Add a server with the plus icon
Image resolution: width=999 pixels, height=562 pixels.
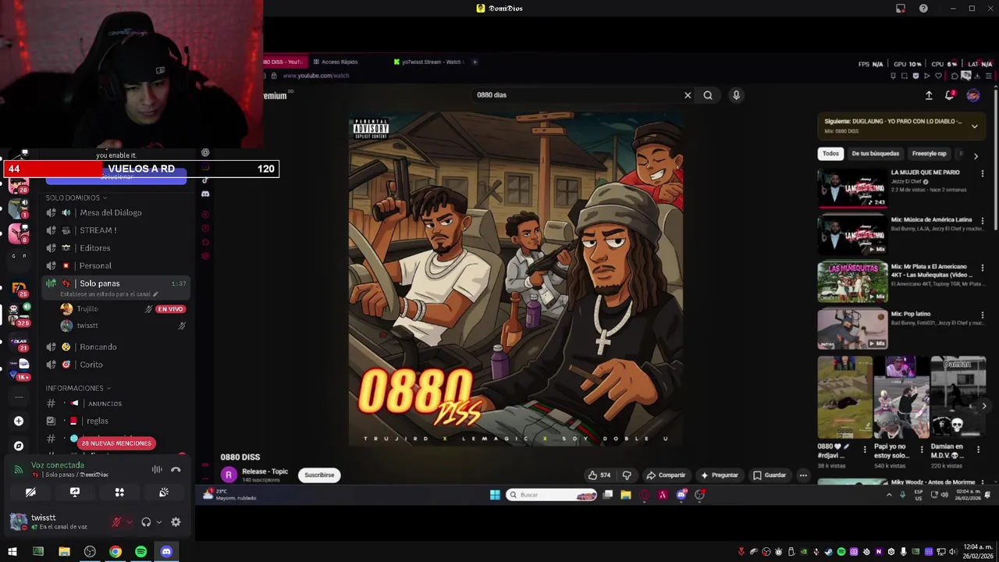(x=19, y=421)
